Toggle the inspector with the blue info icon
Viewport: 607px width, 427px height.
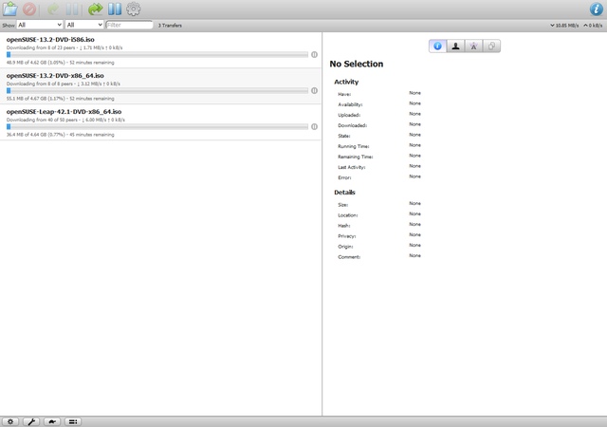click(597, 9)
